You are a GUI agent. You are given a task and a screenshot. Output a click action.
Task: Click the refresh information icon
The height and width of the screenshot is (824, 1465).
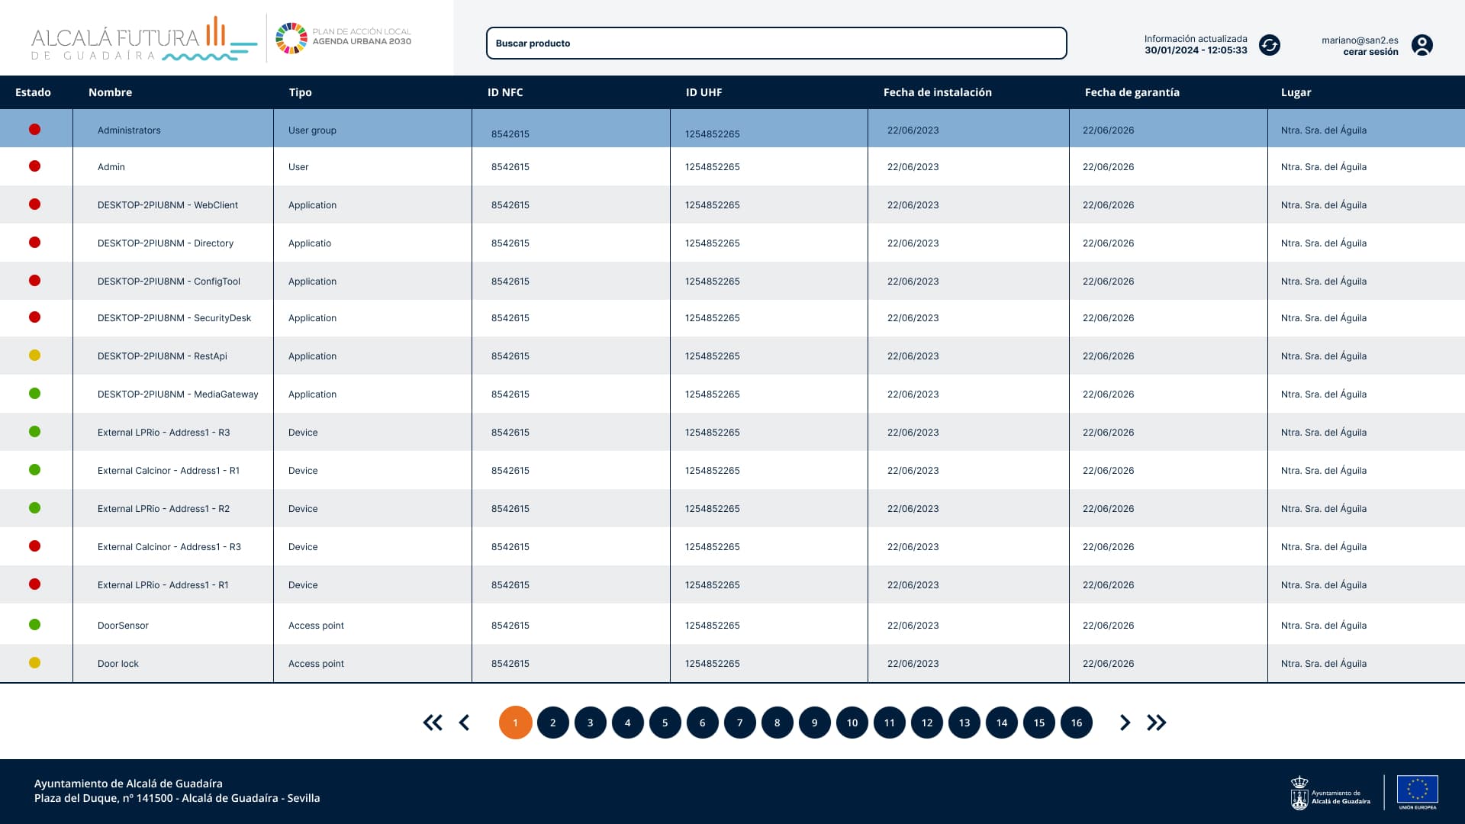(x=1270, y=45)
